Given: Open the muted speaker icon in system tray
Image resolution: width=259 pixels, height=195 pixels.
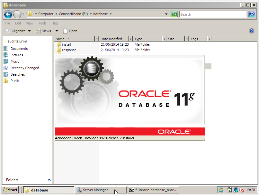Looking at the screenshot, I should (242, 190).
